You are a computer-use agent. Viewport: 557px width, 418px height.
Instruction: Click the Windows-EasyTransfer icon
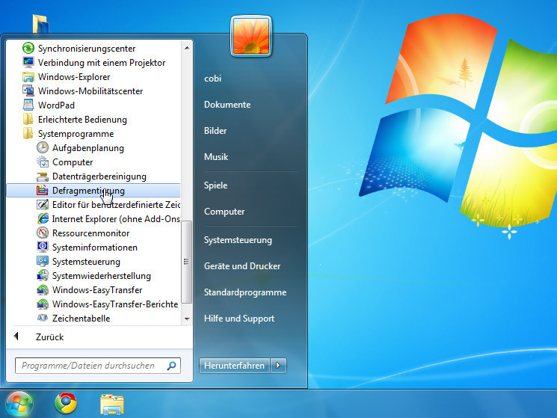point(43,290)
